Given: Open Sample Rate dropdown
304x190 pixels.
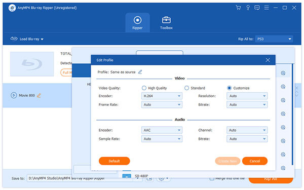Looking at the screenshot, I should [x=162, y=139].
